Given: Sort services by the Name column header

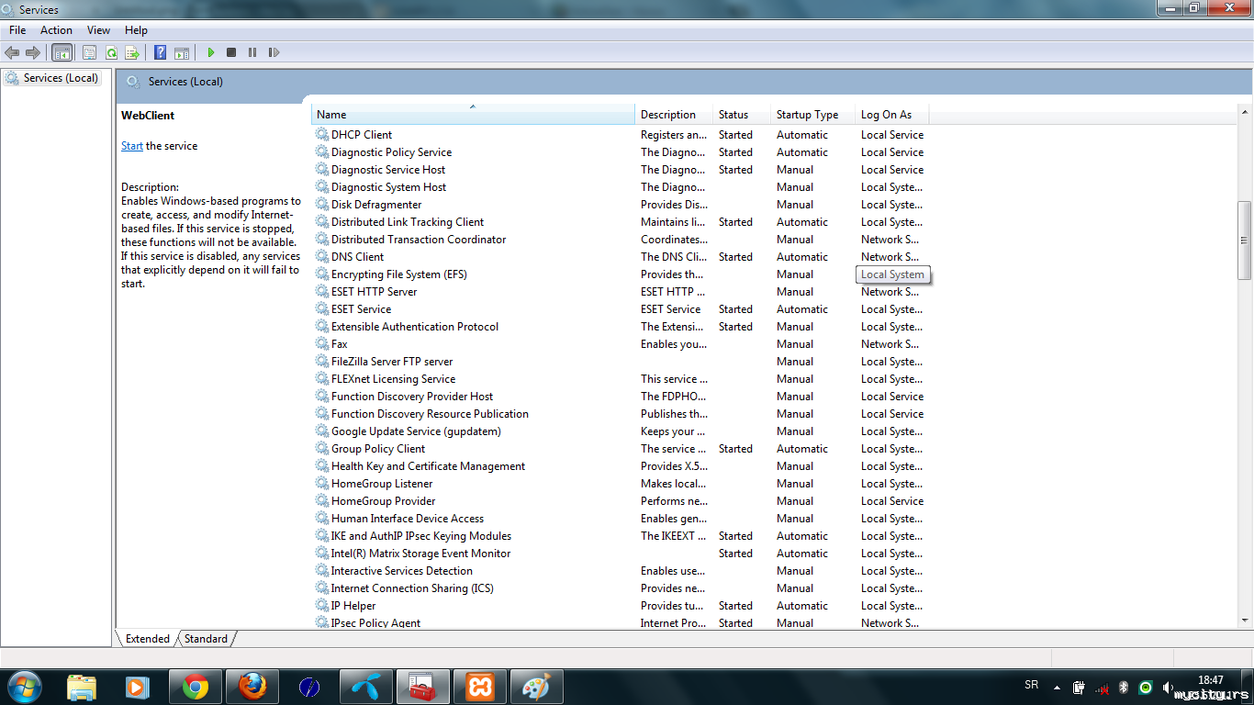Looking at the screenshot, I should pyautogui.click(x=473, y=115).
